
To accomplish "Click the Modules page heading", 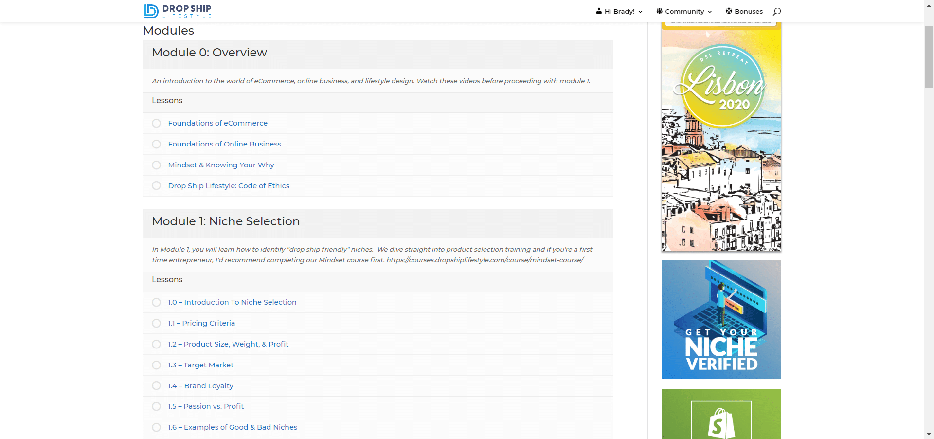I will click(168, 31).
